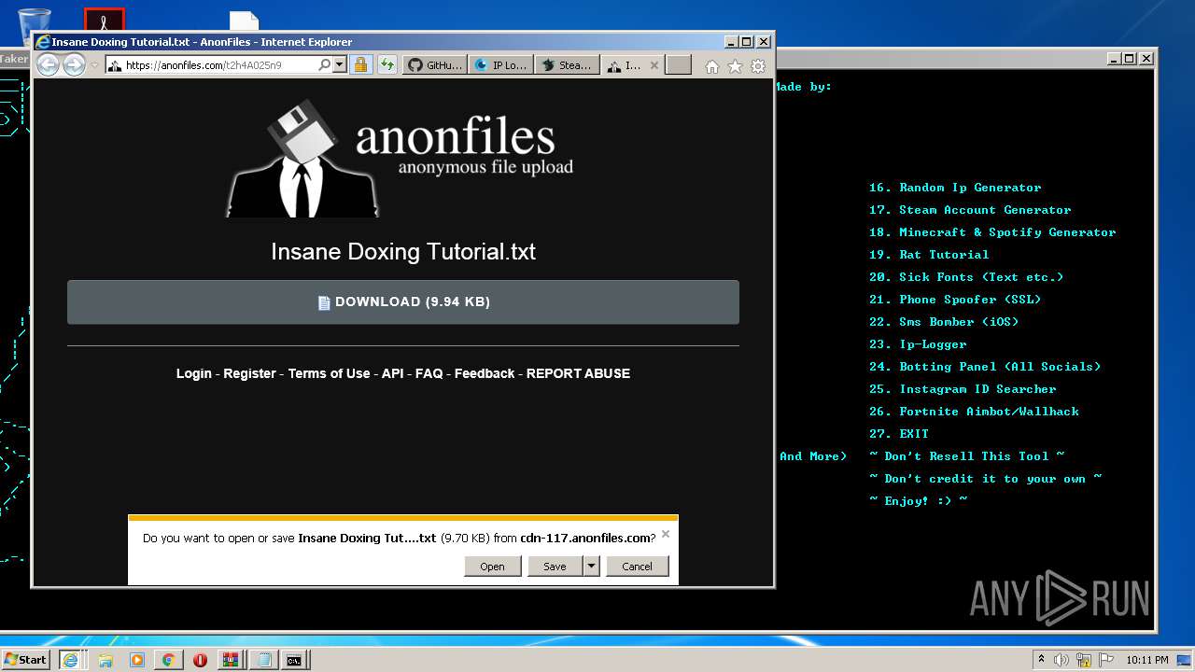Screen dimensions: 1195x672
Task: Click '19. Rat Tutorial' in console window
Action: tap(929, 255)
